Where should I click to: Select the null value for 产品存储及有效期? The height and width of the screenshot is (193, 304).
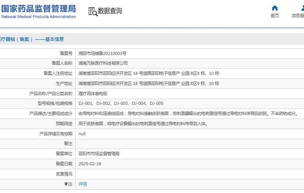tap(82, 134)
